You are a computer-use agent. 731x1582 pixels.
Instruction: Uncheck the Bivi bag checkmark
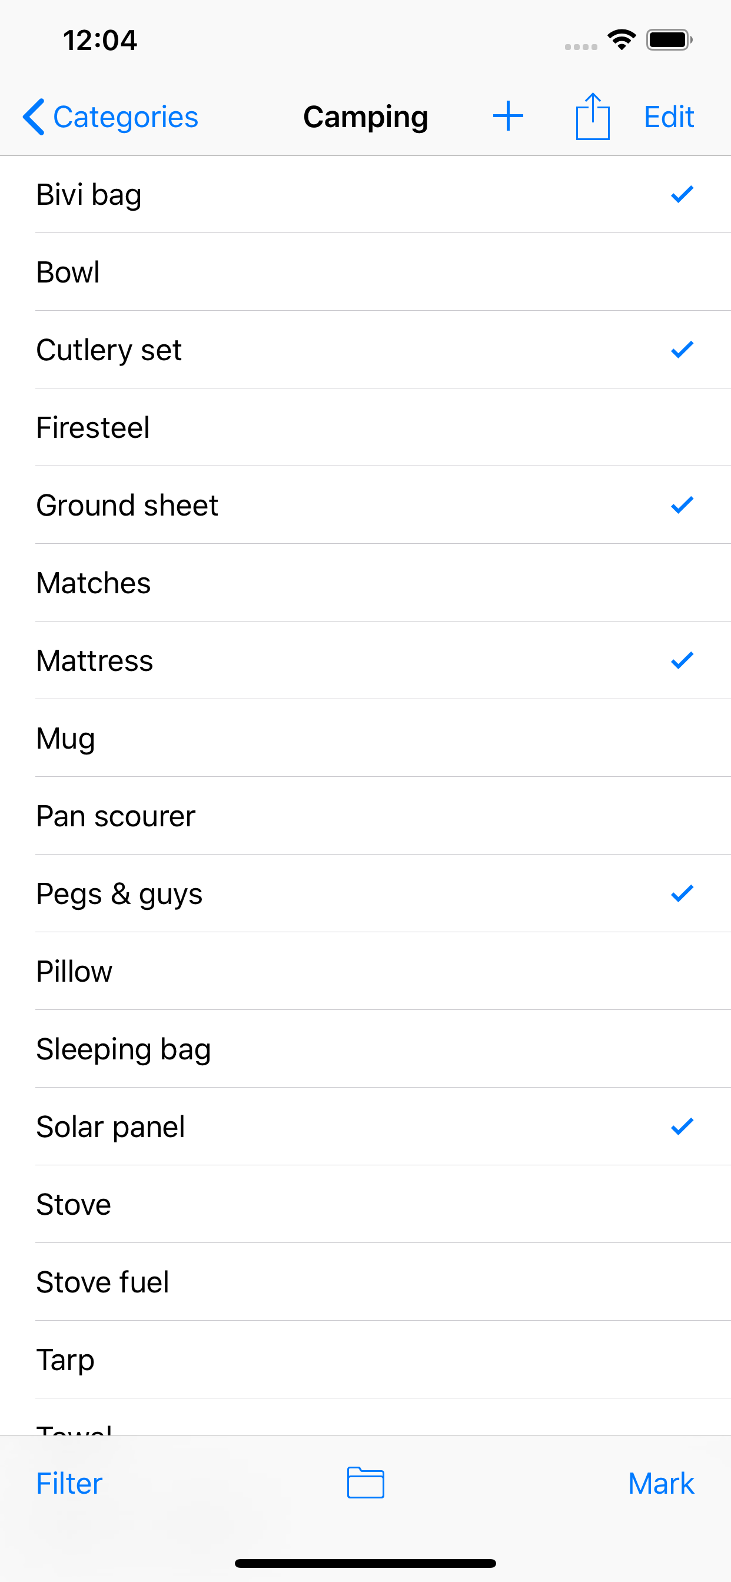[x=682, y=195]
